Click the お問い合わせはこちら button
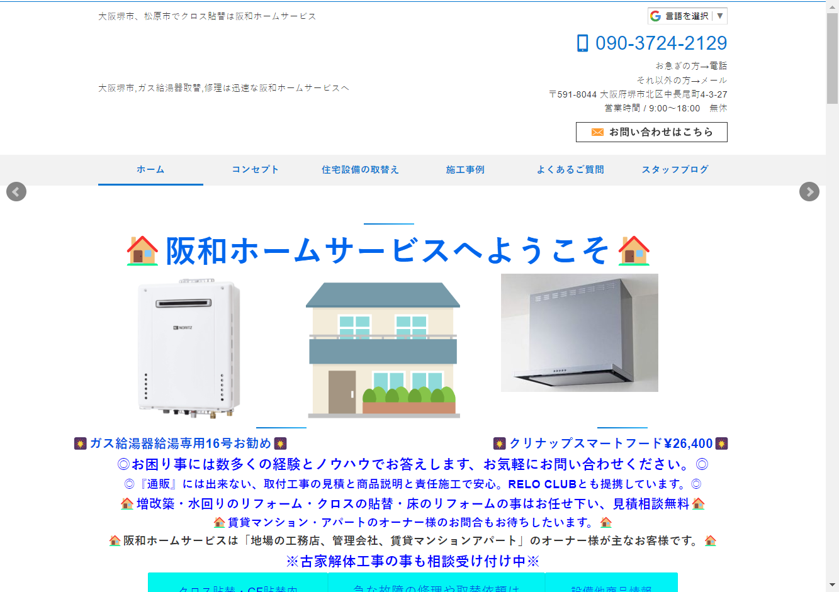Screen dimensions: 839x592 (651, 132)
